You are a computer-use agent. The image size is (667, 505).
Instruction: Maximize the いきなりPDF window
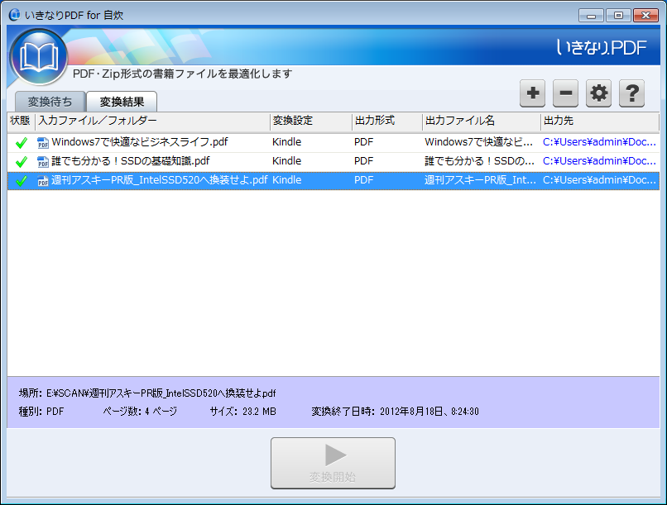click(x=618, y=16)
